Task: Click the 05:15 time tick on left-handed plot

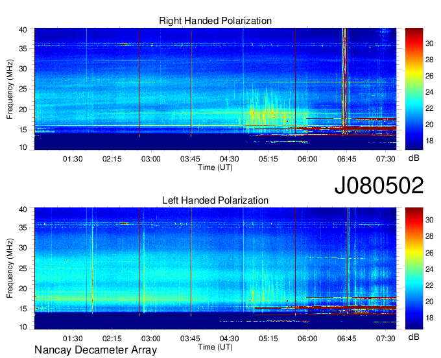Action: 268,339
